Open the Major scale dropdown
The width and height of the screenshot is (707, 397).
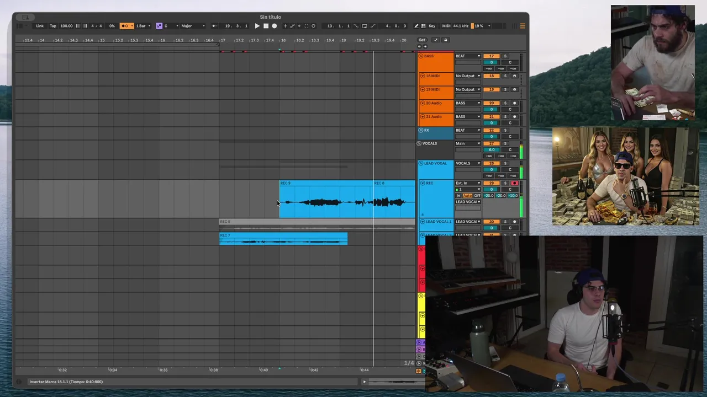click(x=193, y=26)
